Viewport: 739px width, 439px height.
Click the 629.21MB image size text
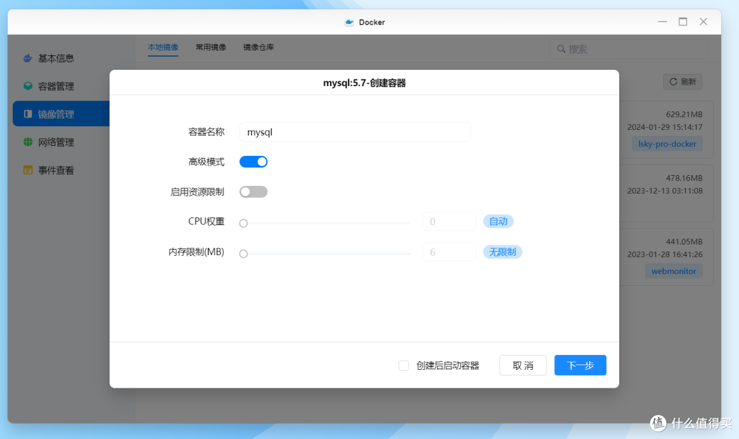point(684,114)
